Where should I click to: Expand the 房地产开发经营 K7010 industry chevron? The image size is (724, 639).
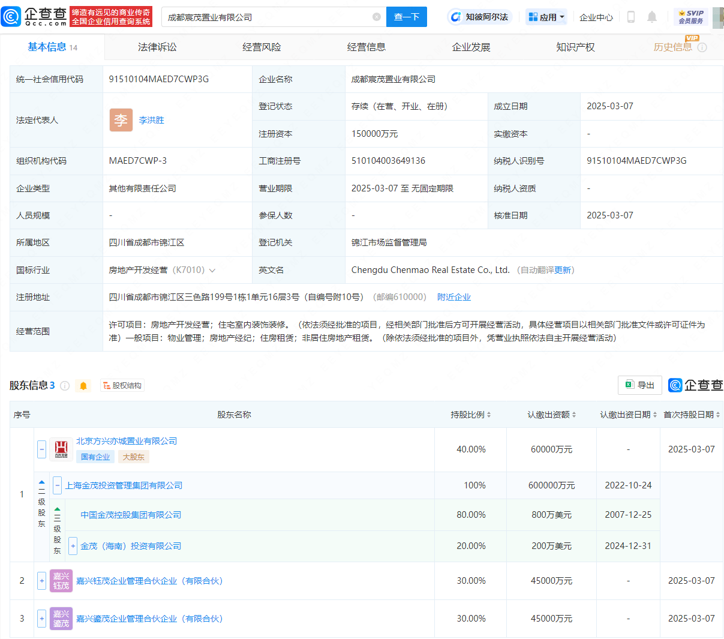pos(212,271)
